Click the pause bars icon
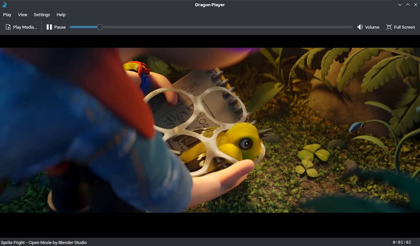Screen dimensions: 420x246 click(49, 27)
